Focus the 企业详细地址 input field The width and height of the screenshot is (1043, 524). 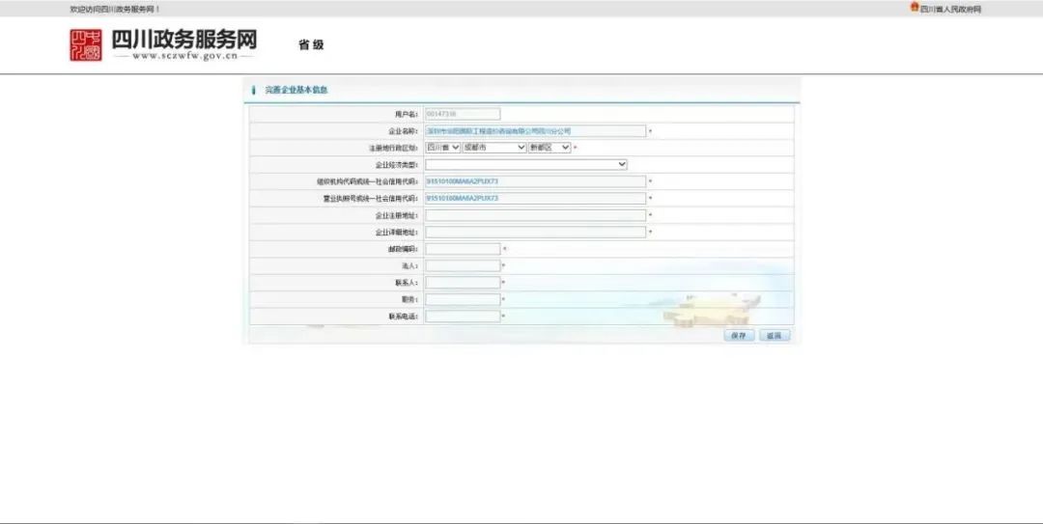[x=535, y=232]
